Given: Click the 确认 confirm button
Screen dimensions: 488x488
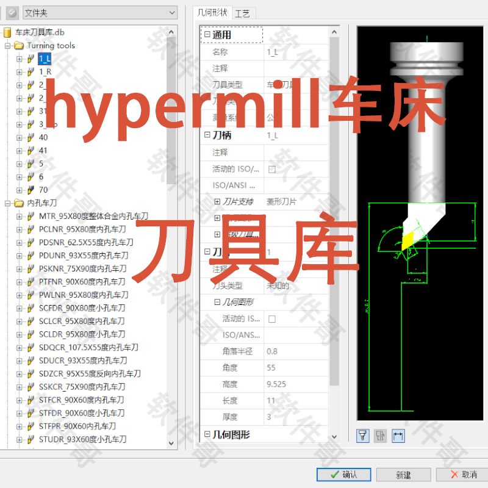Looking at the screenshot, I should (343, 475).
